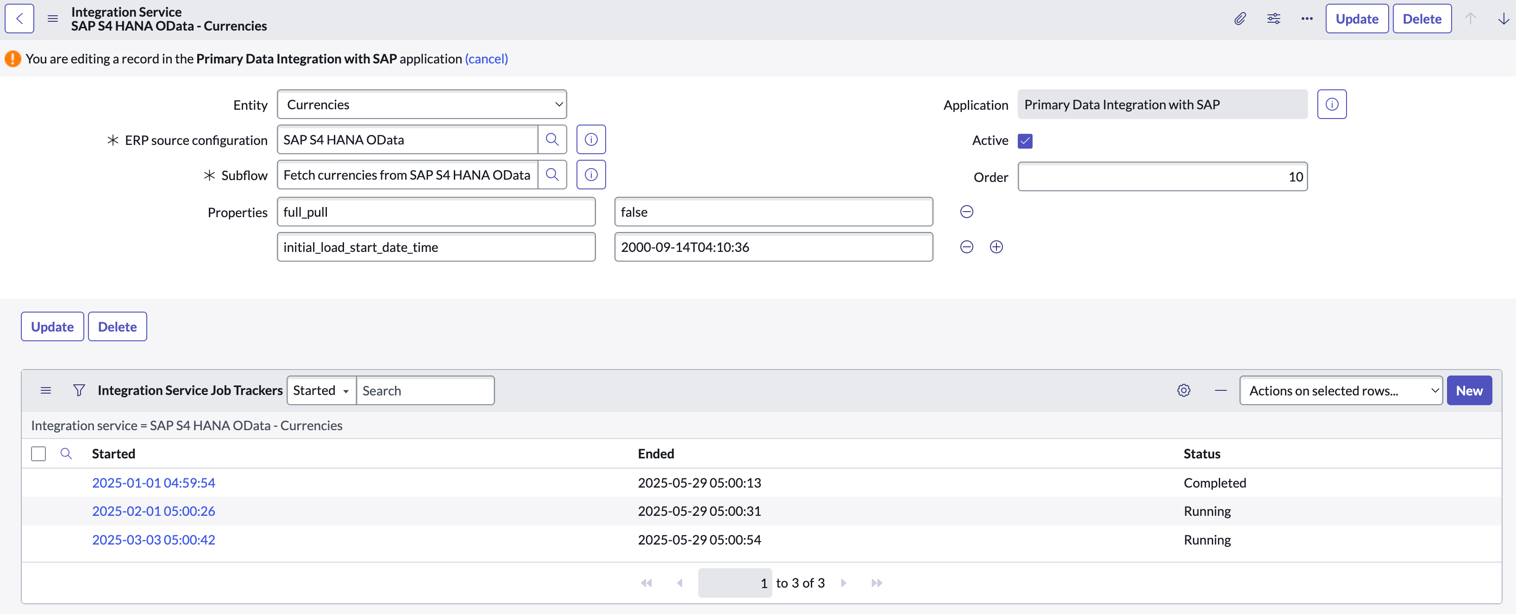The height and width of the screenshot is (614, 1516).
Task: Look up Subflow using the magnifier icon
Action: (552, 175)
